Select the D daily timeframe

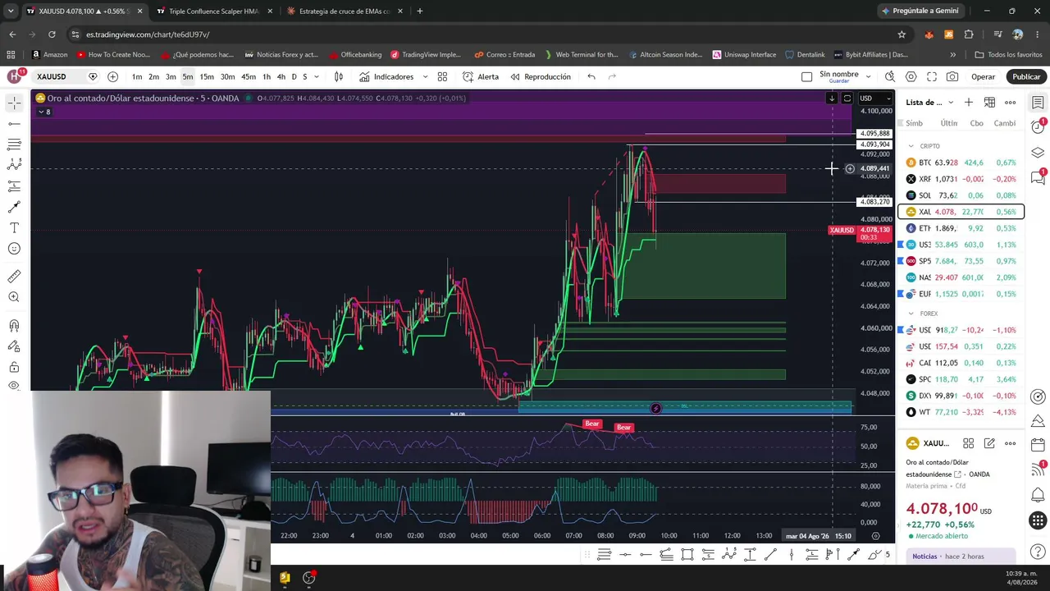point(294,76)
